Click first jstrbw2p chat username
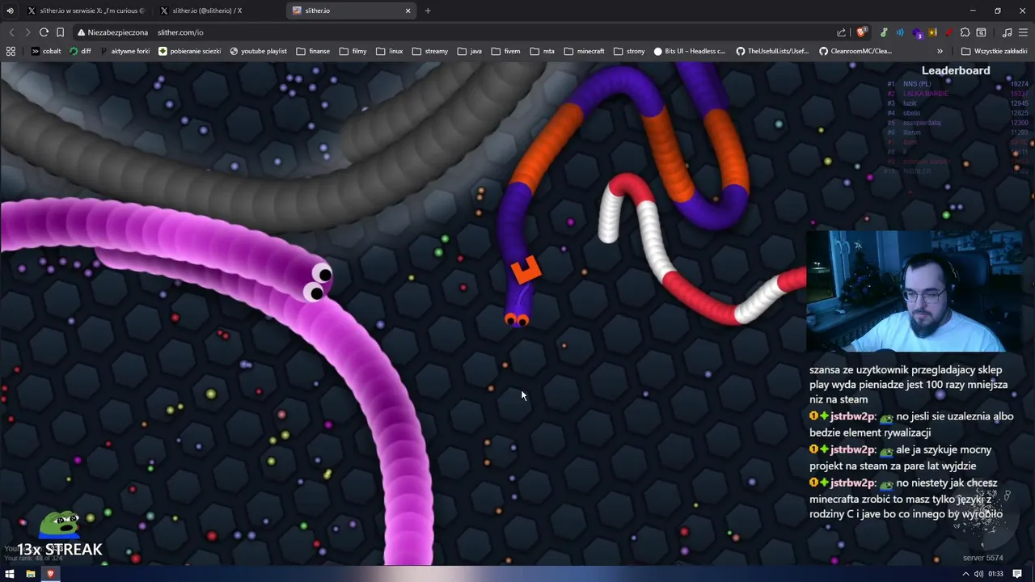1035x582 pixels. [852, 416]
